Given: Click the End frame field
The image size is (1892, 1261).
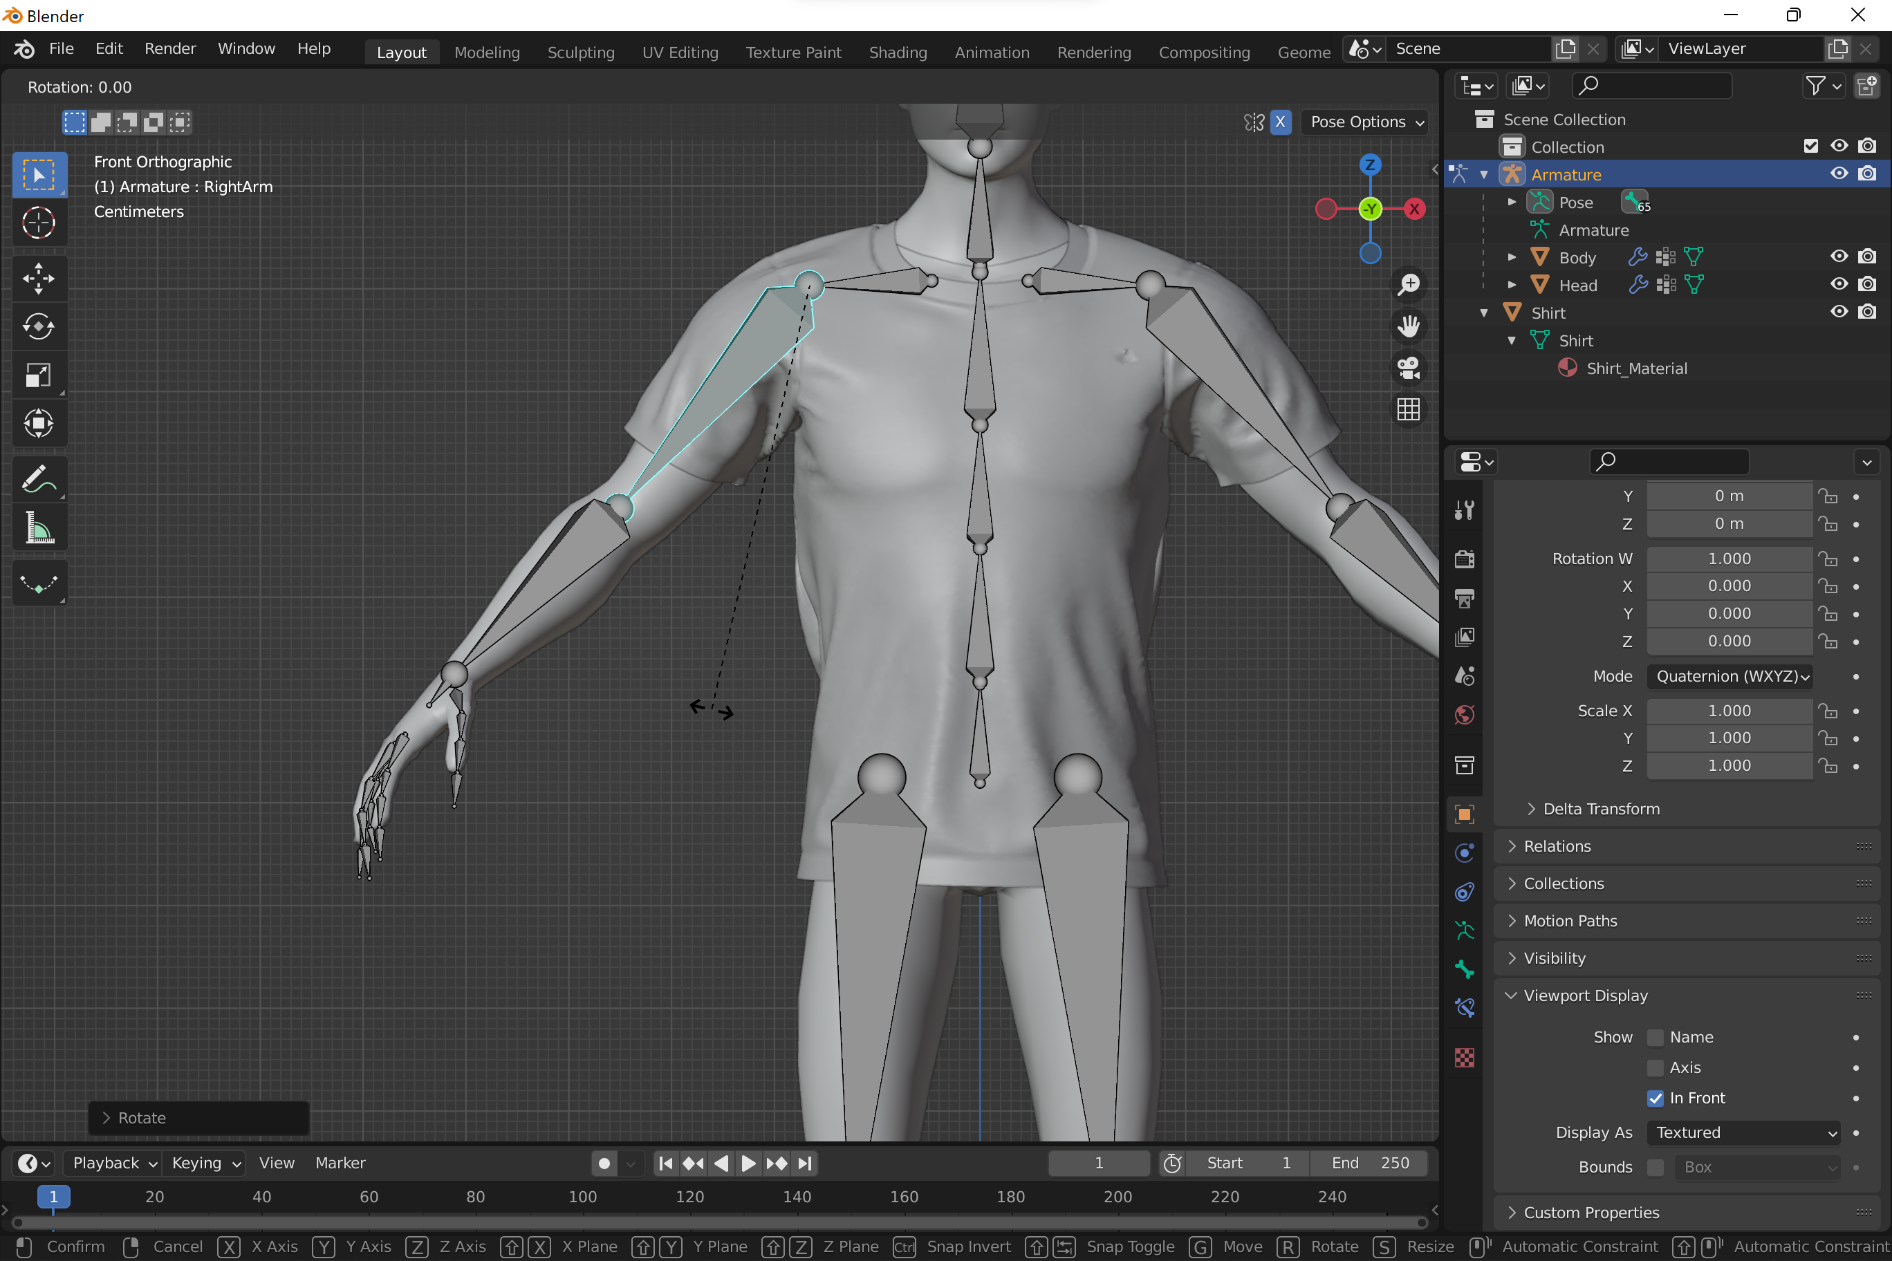Looking at the screenshot, I should (x=1369, y=1163).
